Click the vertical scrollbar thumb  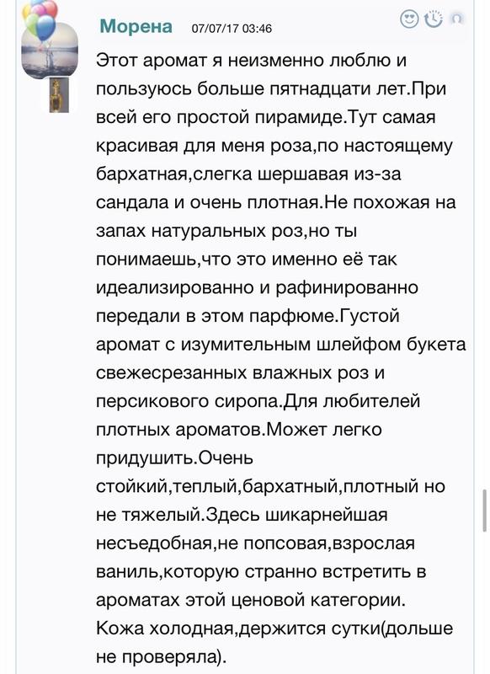485,511
